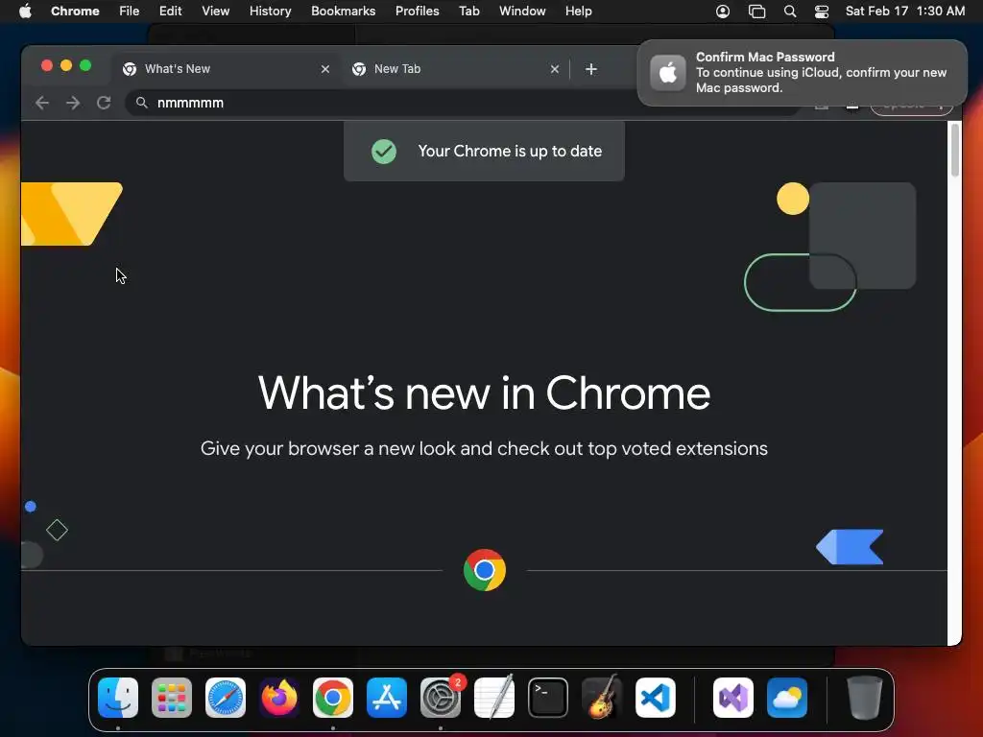This screenshot has height=737, width=983.
Task: Open GarageBand from the dock
Action: tap(602, 698)
